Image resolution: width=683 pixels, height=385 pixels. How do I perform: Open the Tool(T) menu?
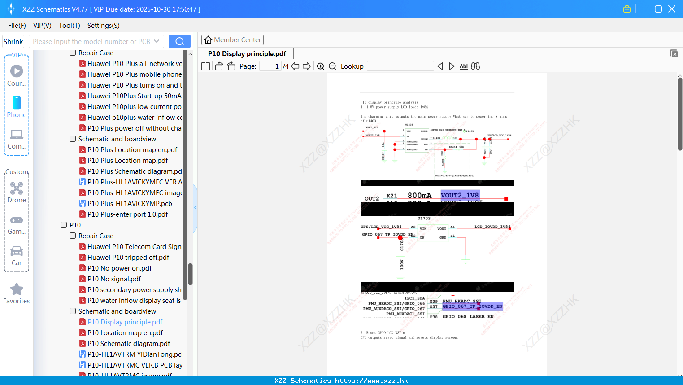coord(70,26)
